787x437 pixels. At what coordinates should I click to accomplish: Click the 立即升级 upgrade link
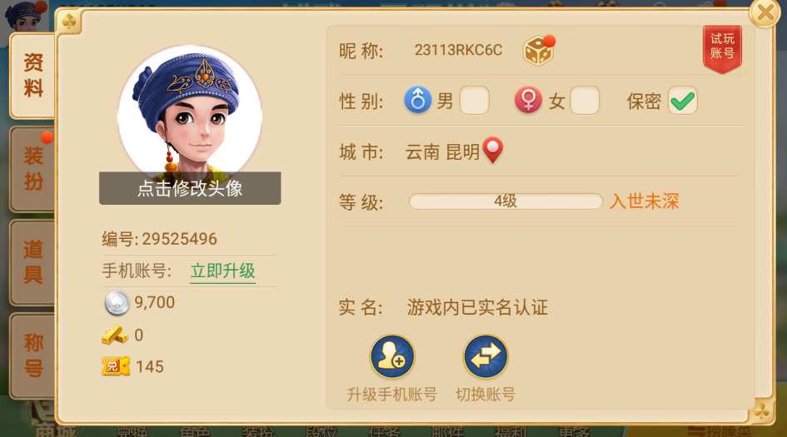click(x=223, y=271)
